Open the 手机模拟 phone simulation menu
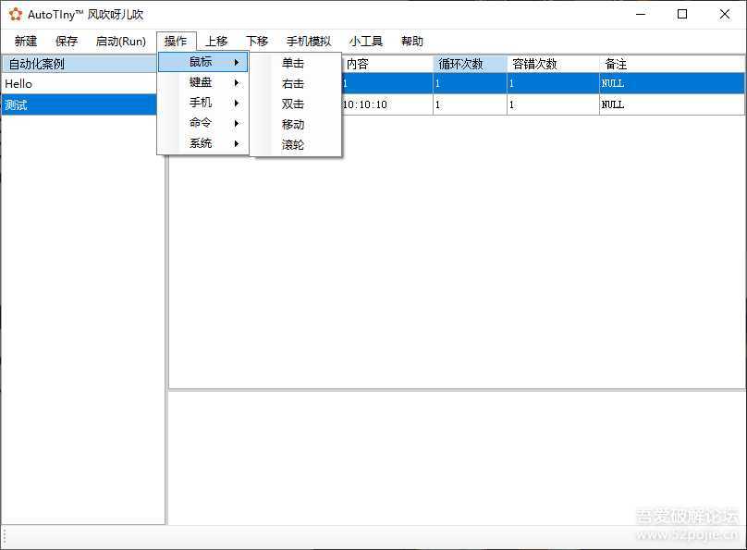The width and height of the screenshot is (747, 550). tap(306, 41)
